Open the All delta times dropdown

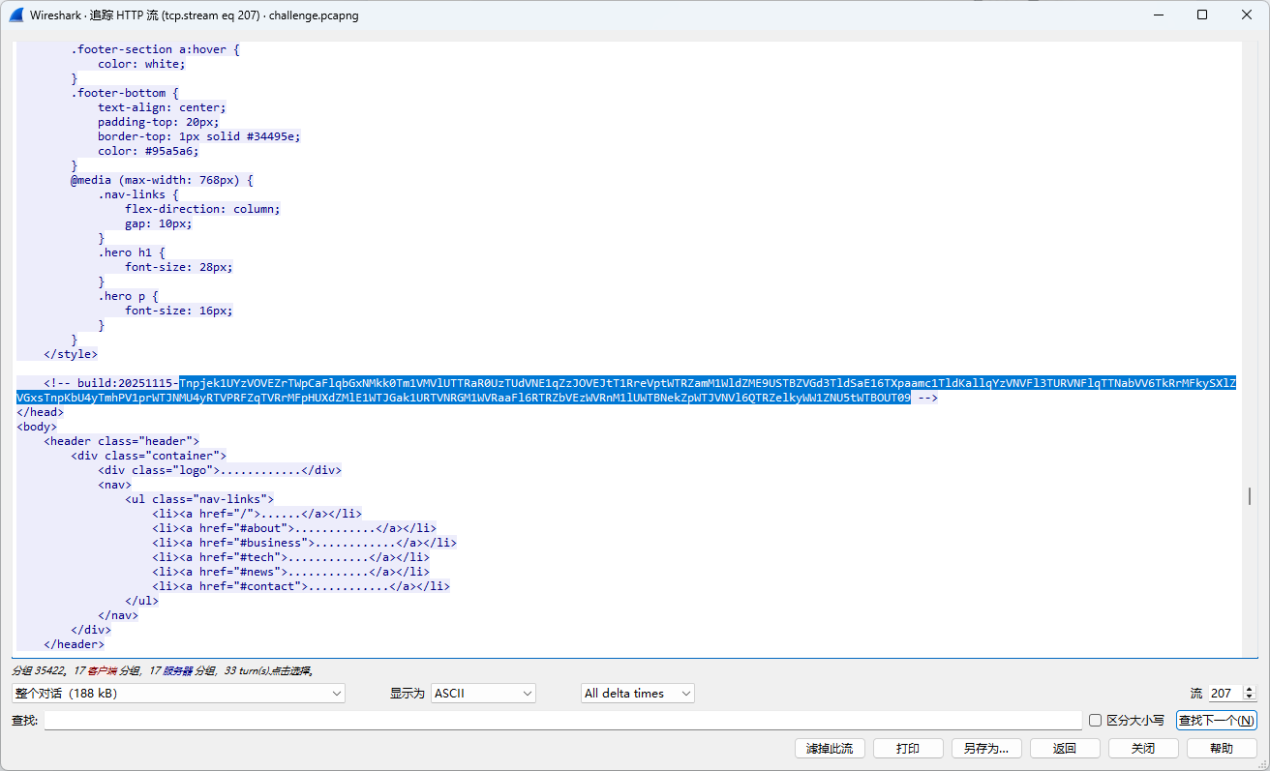(x=637, y=694)
